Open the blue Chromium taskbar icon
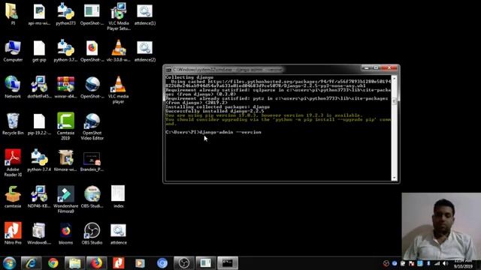Viewport: 481px width, 270px height. (x=162, y=263)
